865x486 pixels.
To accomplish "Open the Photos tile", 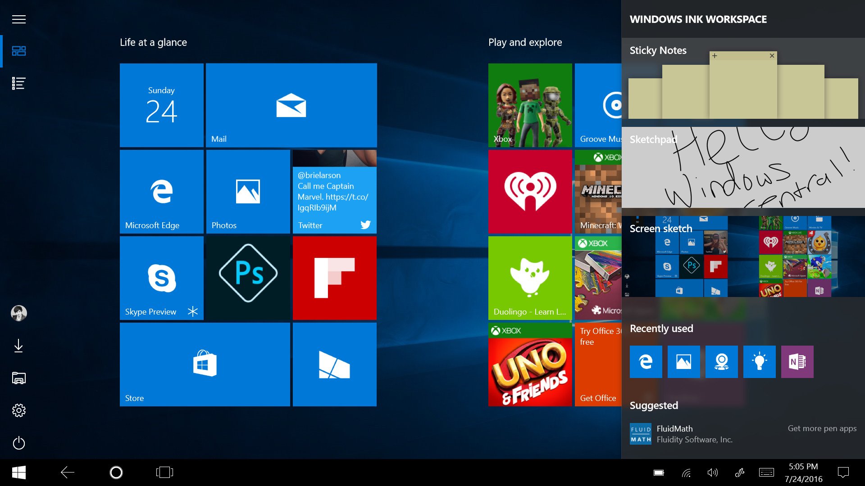I will click(248, 192).
